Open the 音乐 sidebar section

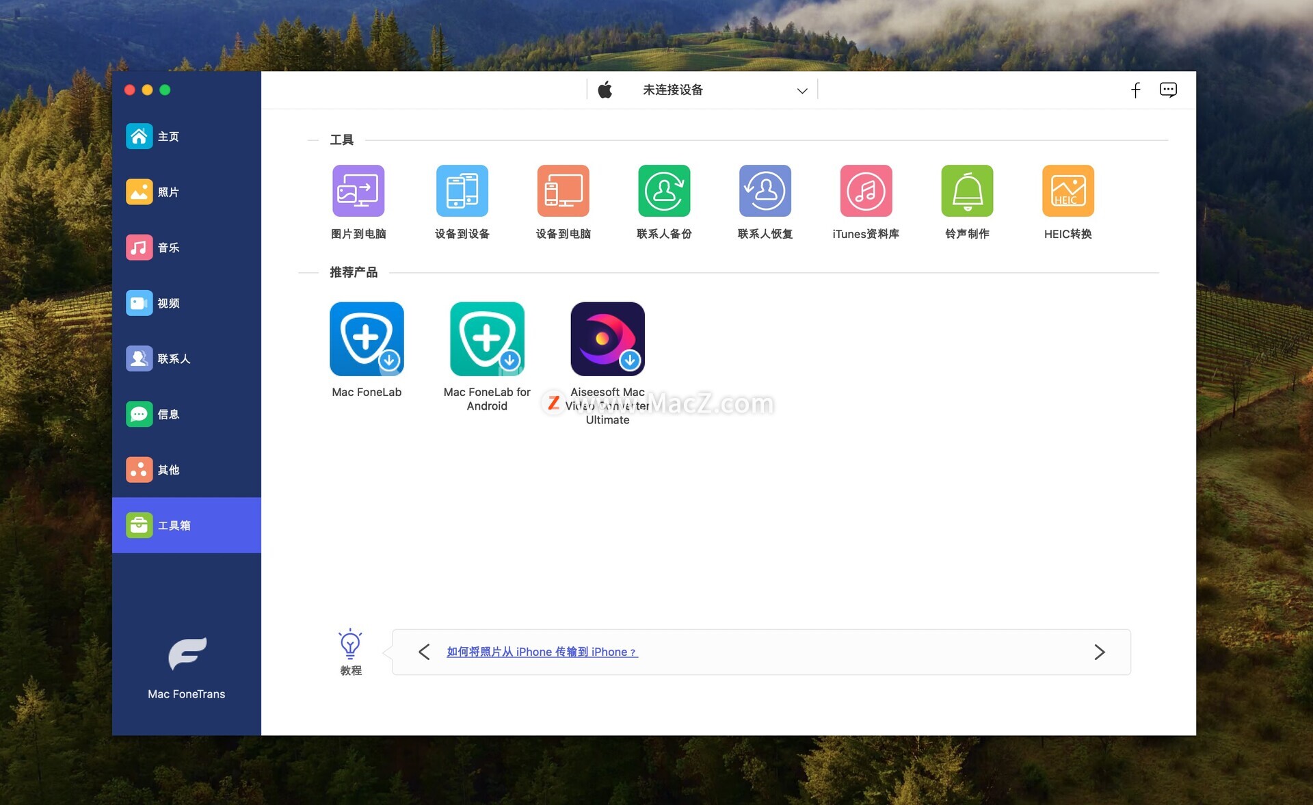pyautogui.click(x=187, y=248)
